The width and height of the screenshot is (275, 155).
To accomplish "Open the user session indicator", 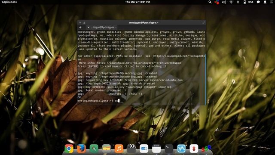I will click(x=265, y=2).
